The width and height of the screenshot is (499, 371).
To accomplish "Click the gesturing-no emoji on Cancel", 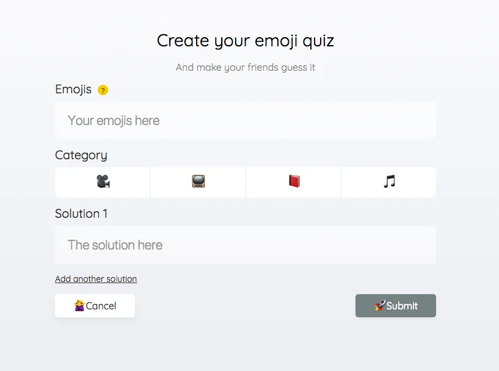I will (79, 306).
